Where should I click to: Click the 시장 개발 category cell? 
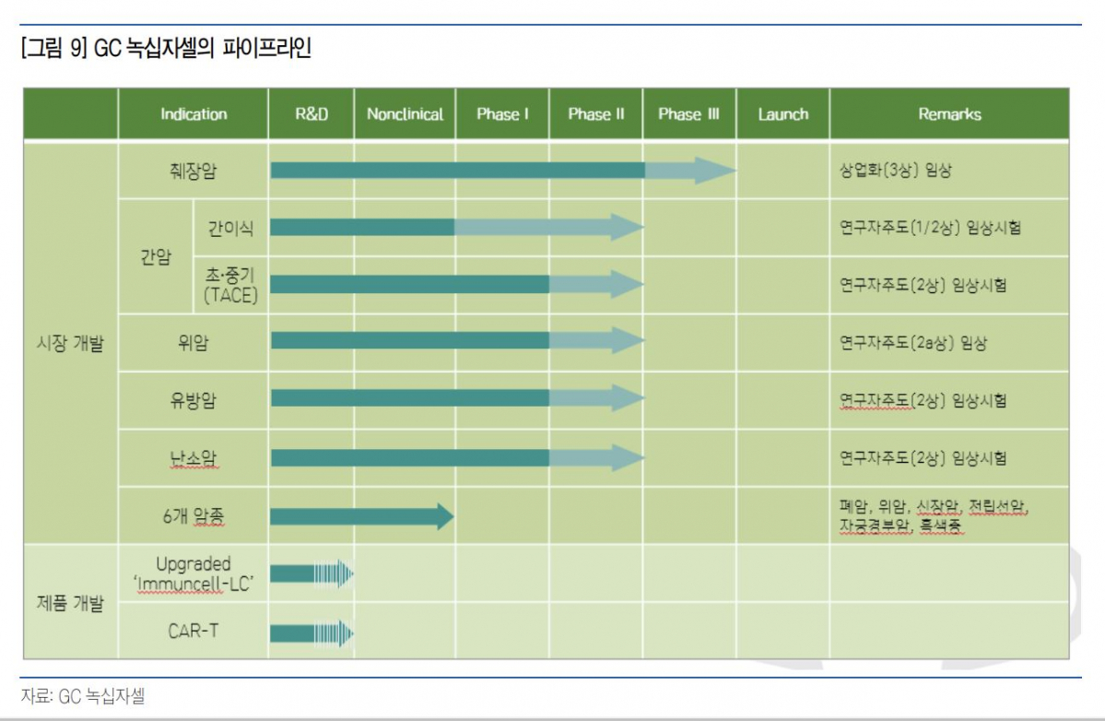[70, 343]
